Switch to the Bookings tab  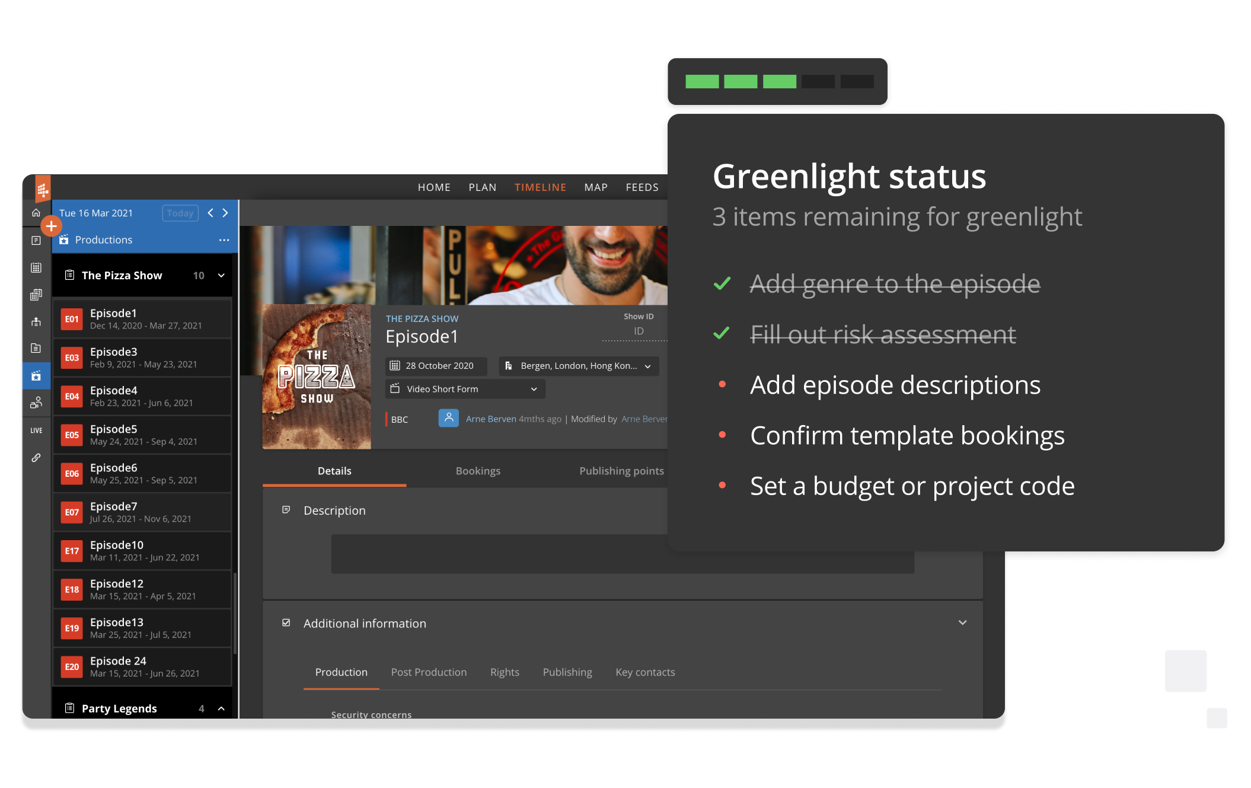[x=478, y=471]
